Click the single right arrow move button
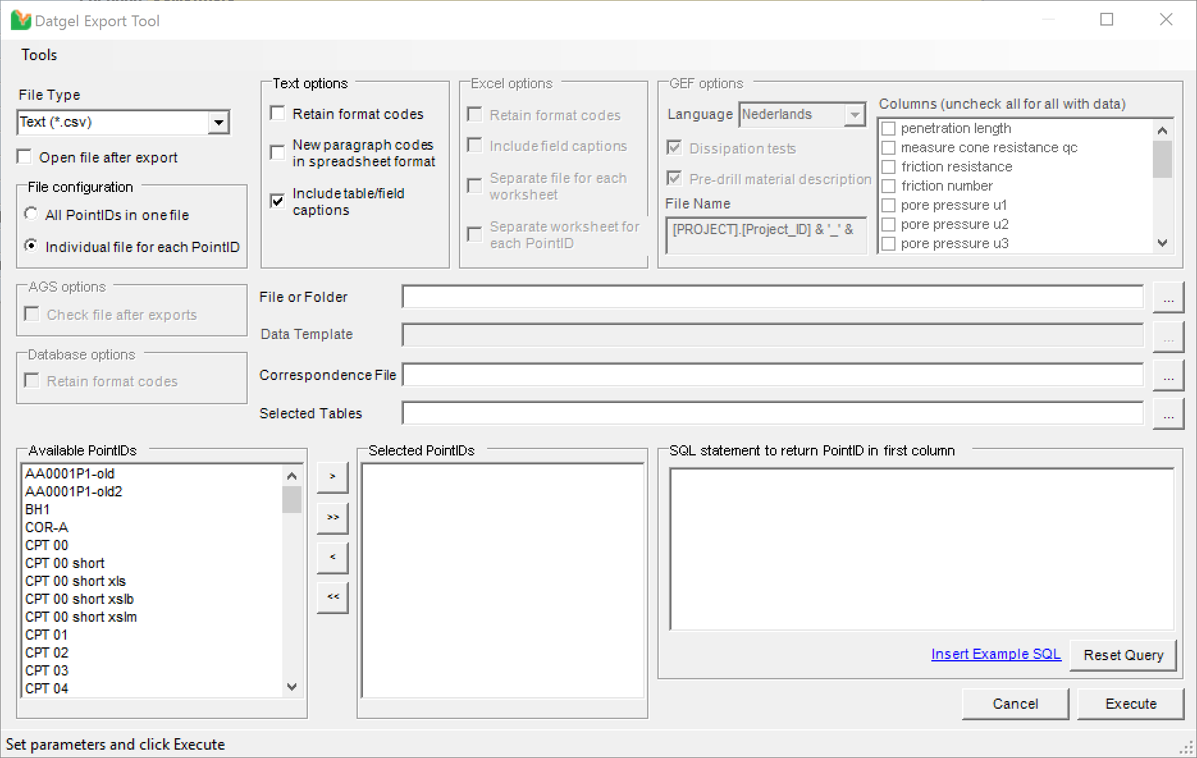1197x758 pixels. tap(332, 477)
